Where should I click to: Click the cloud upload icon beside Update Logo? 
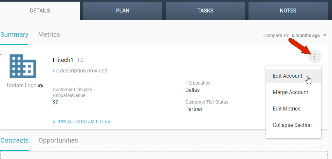tap(41, 86)
